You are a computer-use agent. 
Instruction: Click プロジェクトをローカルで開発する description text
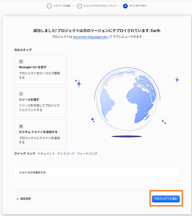tap(39, 75)
